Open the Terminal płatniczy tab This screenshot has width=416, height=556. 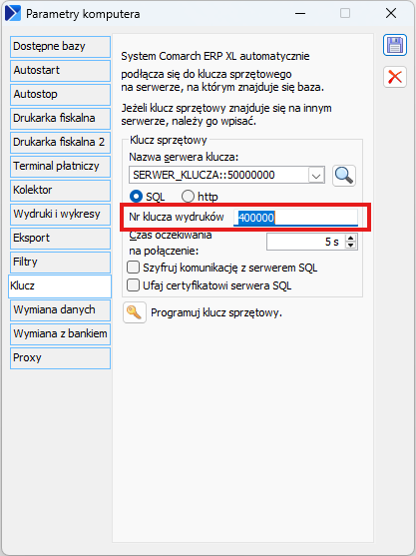tap(60, 167)
